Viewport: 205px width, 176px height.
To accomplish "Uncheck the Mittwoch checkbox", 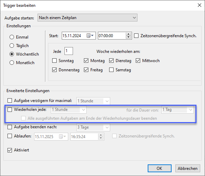I will [138, 61].
